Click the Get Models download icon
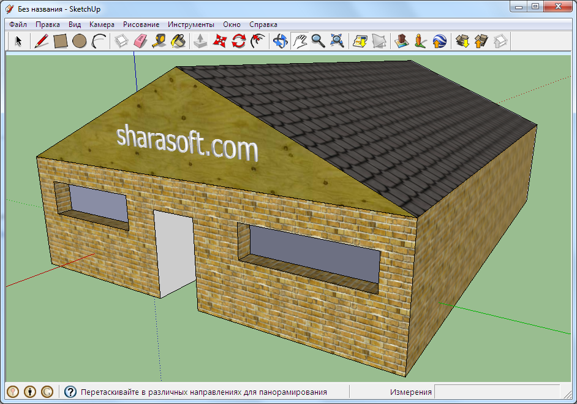Screen dimensions: 577x404 tap(462, 41)
